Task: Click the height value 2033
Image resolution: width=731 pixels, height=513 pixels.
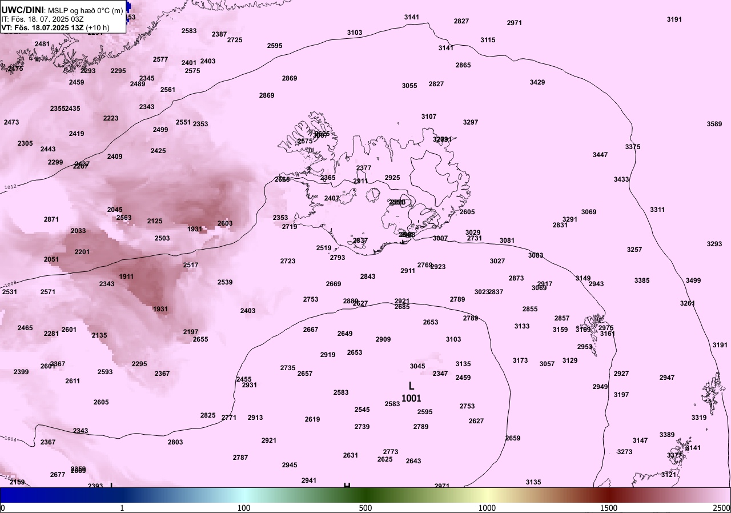Action: [x=78, y=231]
